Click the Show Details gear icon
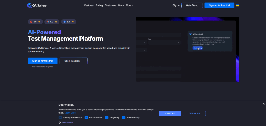266x126 pixels. [x=60, y=123]
